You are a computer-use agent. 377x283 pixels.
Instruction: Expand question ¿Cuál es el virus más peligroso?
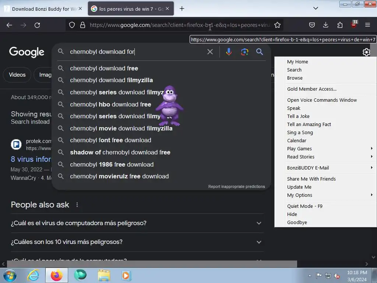point(137,223)
